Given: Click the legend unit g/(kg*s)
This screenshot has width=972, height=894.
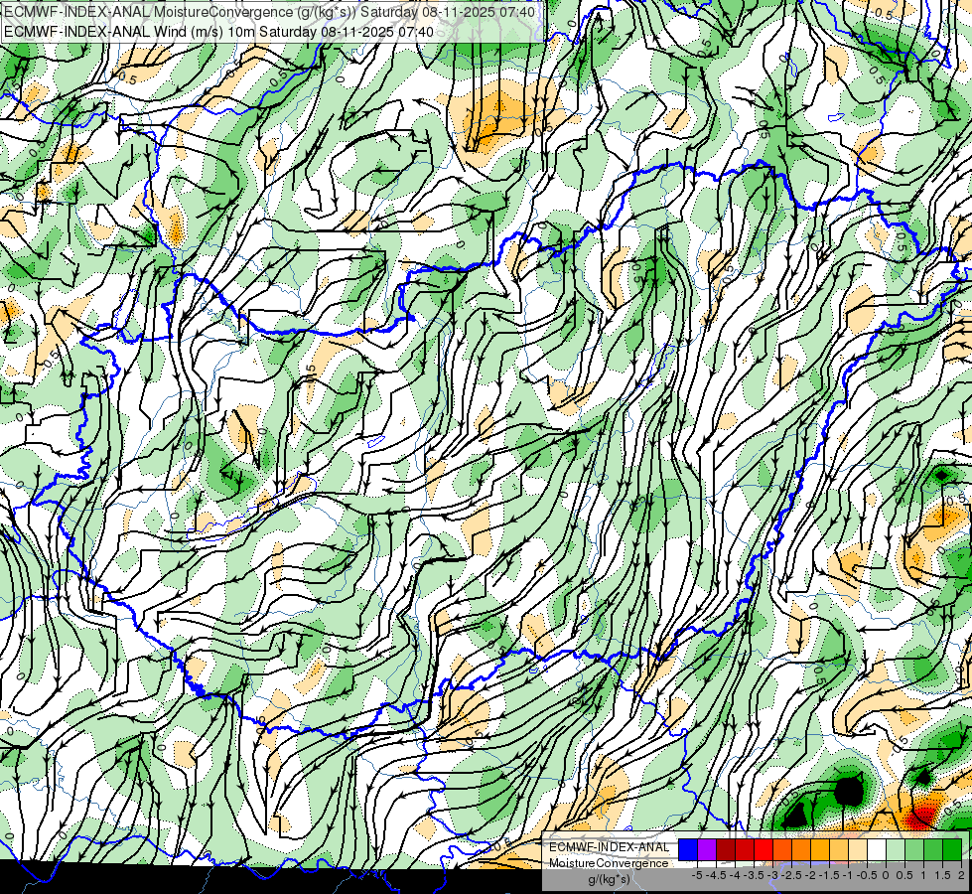Looking at the screenshot, I should [x=609, y=880].
